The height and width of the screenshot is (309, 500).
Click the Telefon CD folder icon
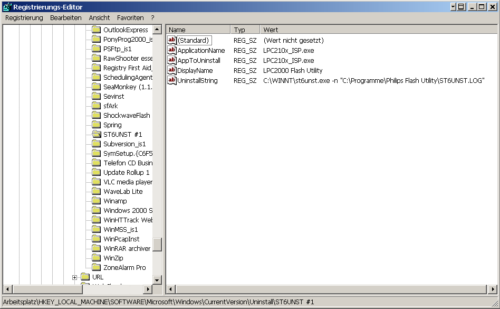click(97, 163)
